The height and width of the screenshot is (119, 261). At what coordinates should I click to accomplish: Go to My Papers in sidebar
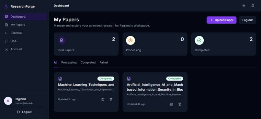coord(24,25)
